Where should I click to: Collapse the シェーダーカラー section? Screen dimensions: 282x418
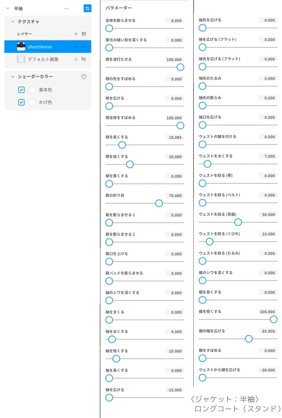coord(13,77)
